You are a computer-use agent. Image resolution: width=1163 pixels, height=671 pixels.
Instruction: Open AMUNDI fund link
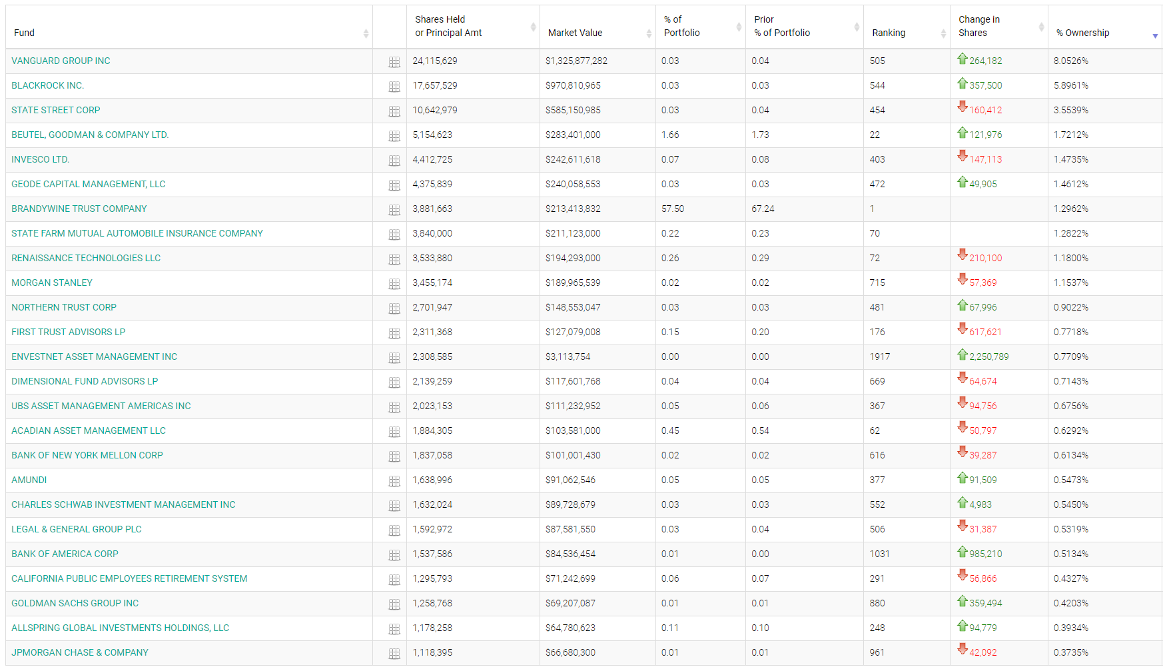tap(29, 480)
